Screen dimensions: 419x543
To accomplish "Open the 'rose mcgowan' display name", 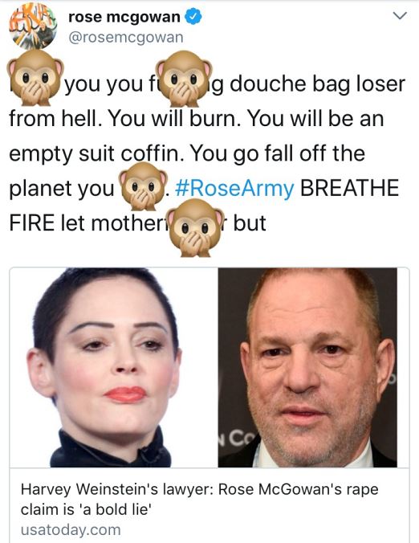I will tap(124, 17).
